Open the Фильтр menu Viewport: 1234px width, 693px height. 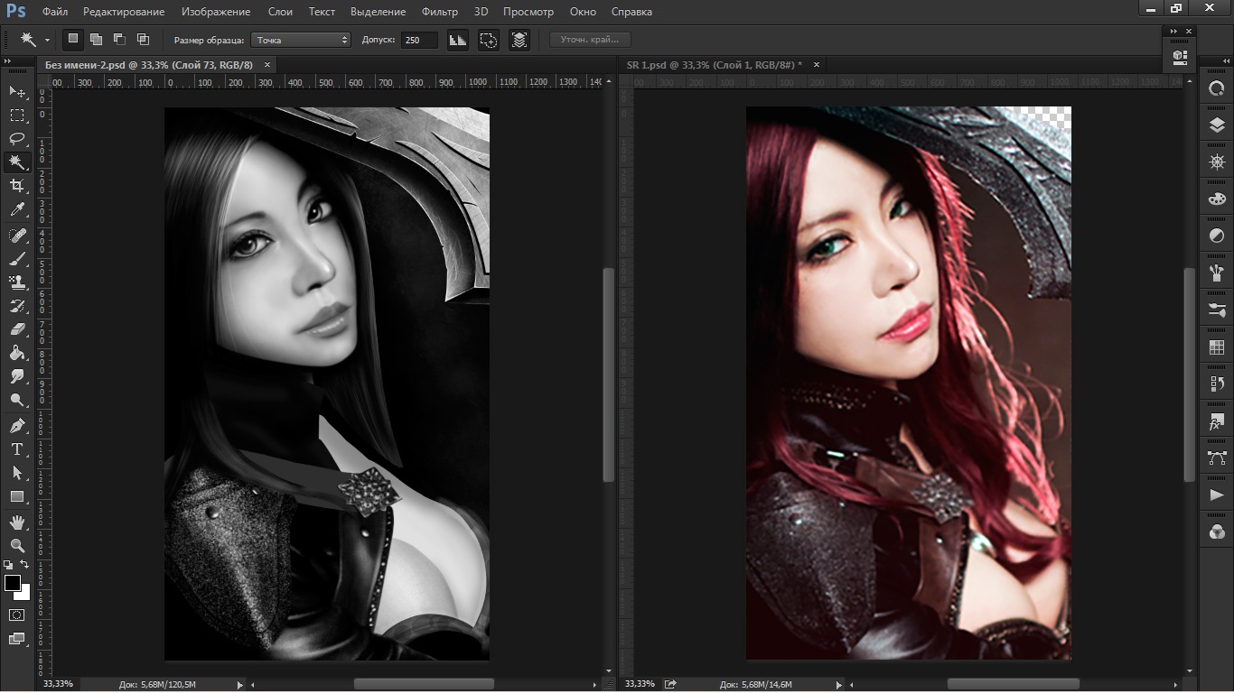[x=440, y=12]
